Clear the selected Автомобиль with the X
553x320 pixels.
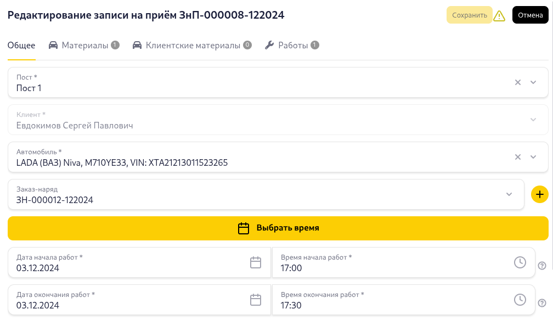pyautogui.click(x=517, y=156)
